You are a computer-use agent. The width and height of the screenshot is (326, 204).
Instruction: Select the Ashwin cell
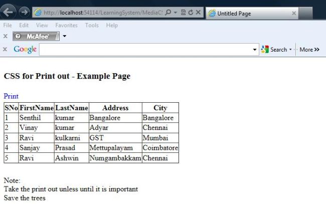point(72,158)
